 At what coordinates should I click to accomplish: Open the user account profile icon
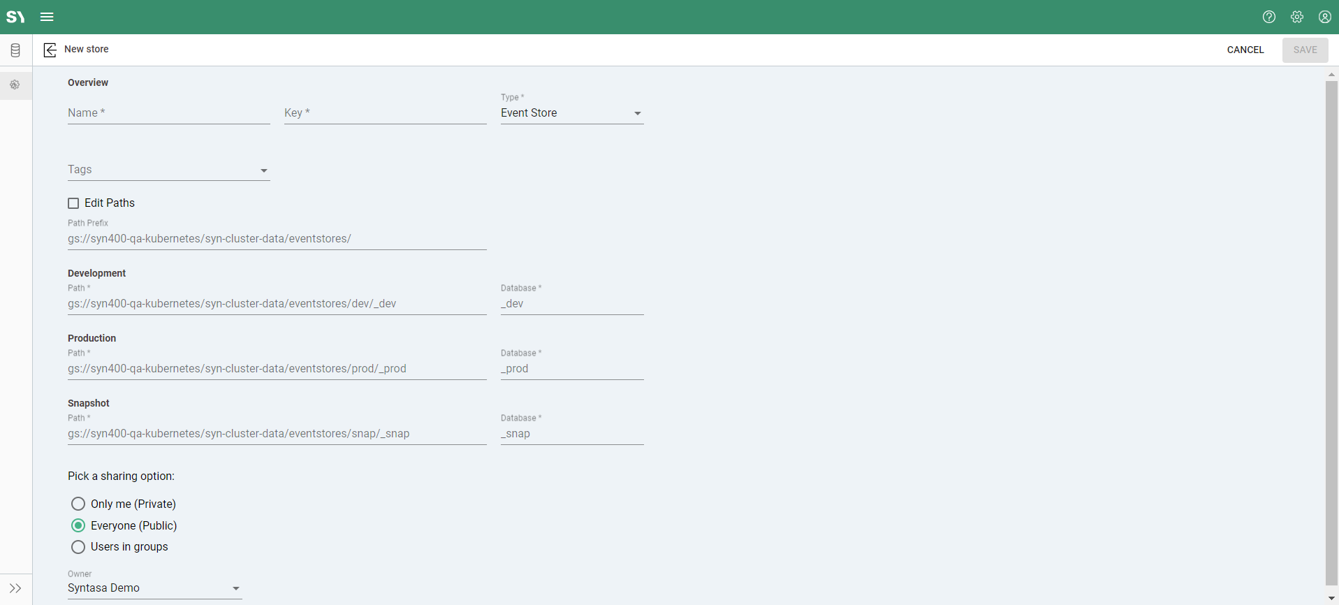[1324, 17]
